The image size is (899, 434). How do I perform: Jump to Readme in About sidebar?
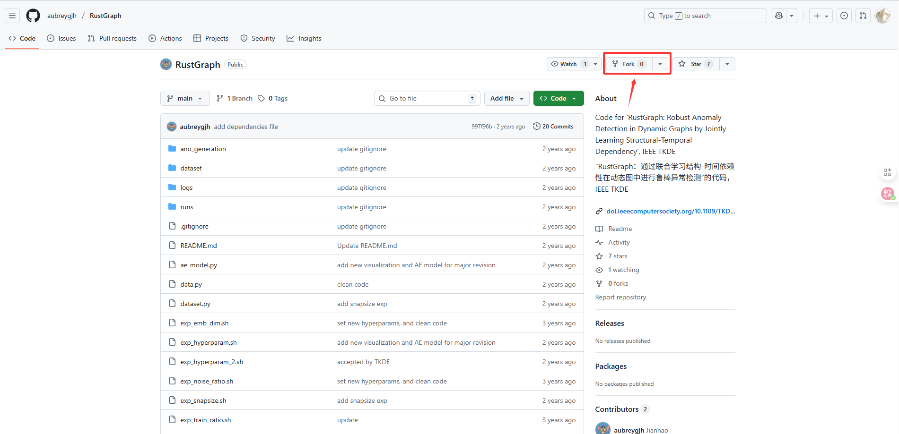tap(620, 229)
